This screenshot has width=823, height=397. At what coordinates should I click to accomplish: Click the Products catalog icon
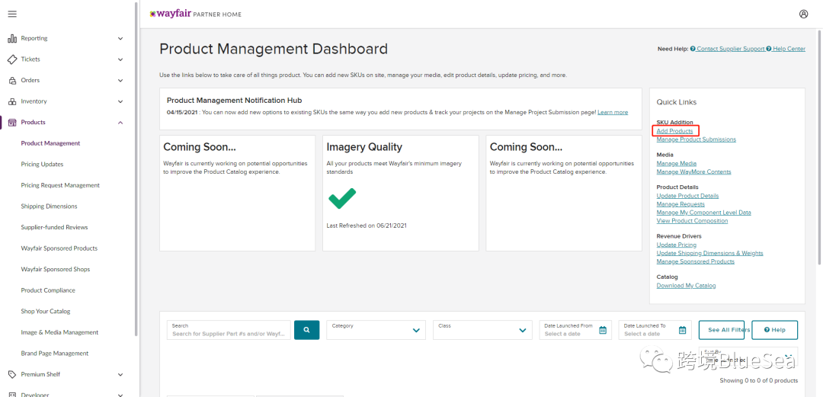coord(12,123)
